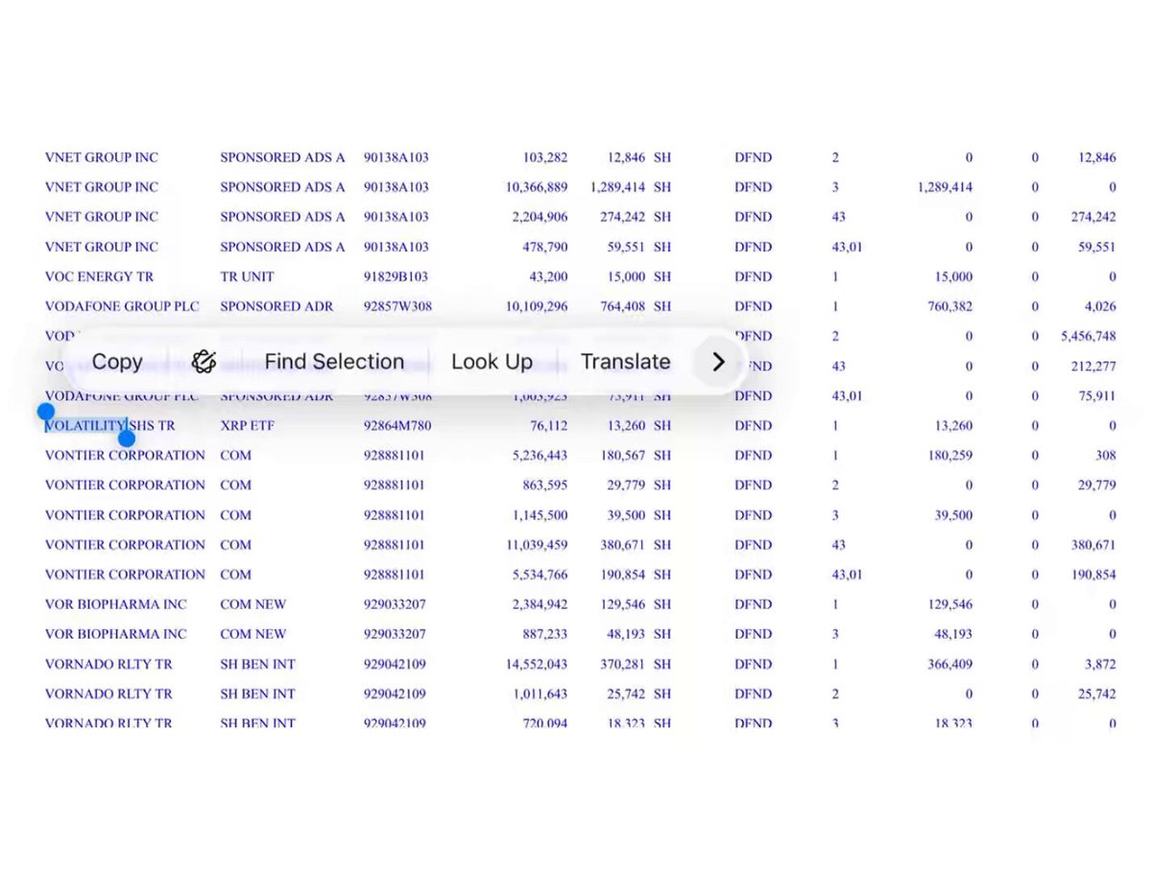Select the value 1,145,500

[x=540, y=515]
